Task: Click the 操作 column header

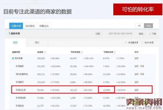Action: coord(137,52)
